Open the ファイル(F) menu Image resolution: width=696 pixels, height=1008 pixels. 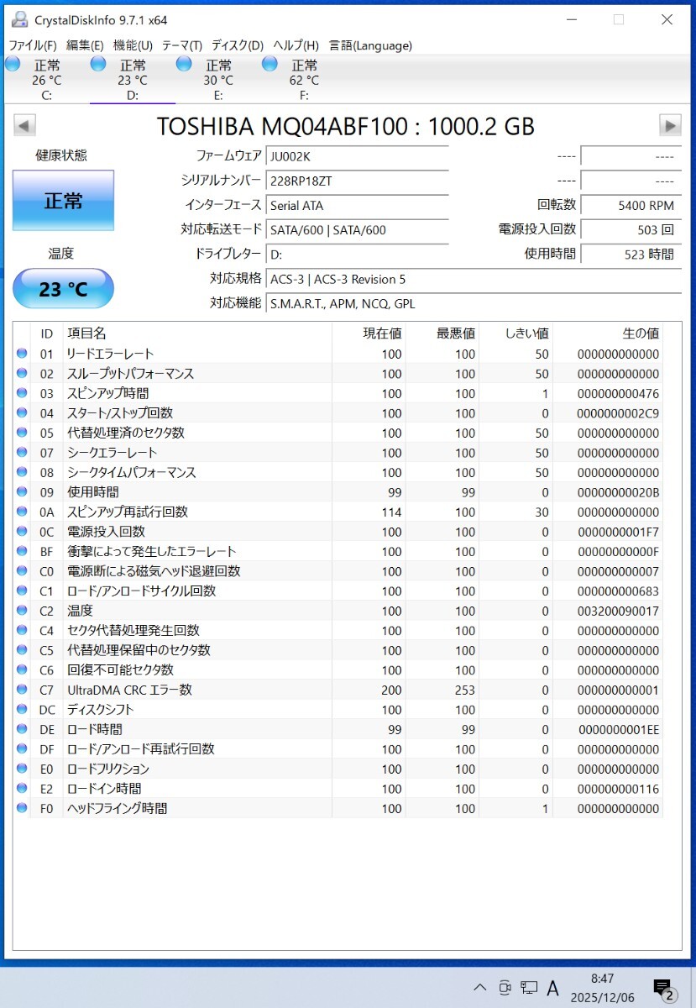click(33, 45)
